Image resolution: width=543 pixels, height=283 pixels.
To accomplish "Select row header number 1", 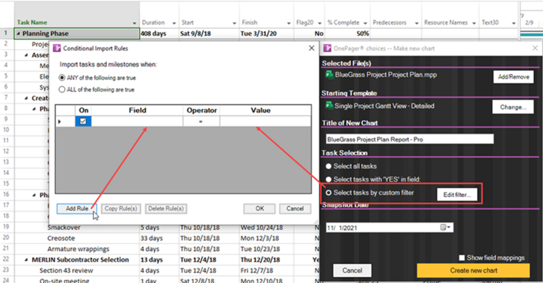I will (6, 33).
